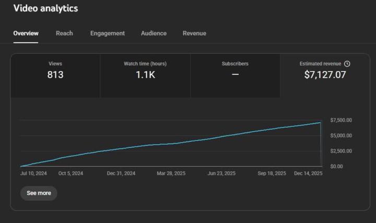Click the Jul 10, 2024 date on chart axis
The height and width of the screenshot is (223, 376).
[33, 173]
